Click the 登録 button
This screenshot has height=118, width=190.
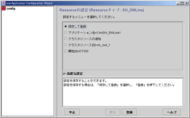[x=130, y=112]
